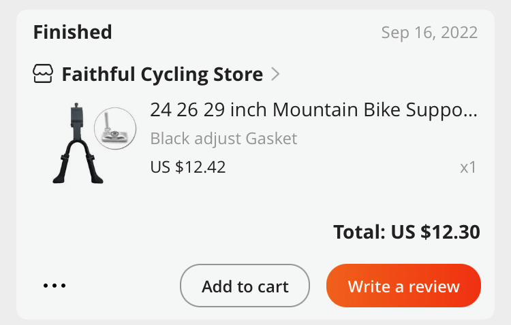511x325 pixels.
Task: Click the circular gasket bolt inset image
Action: pyautogui.click(x=115, y=129)
